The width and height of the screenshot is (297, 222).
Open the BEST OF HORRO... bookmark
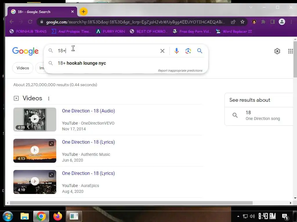click(x=149, y=32)
